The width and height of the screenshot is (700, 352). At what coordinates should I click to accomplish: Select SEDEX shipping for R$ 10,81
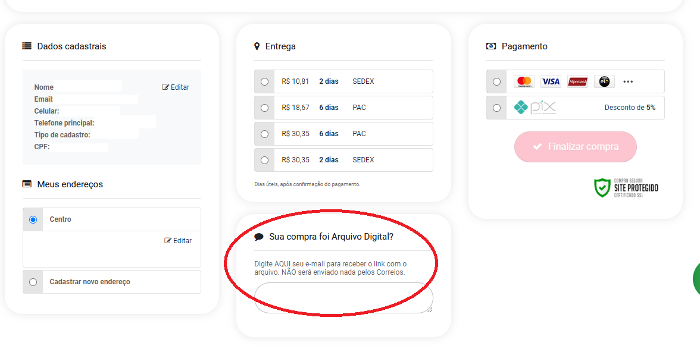click(264, 81)
